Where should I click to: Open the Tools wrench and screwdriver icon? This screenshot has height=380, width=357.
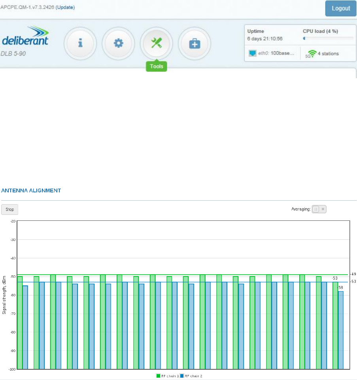pos(157,43)
